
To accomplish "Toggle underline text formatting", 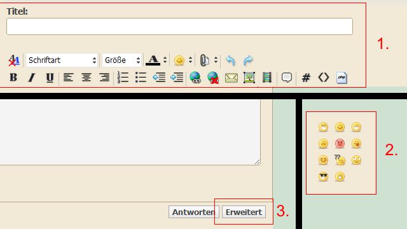I will click(x=50, y=78).
